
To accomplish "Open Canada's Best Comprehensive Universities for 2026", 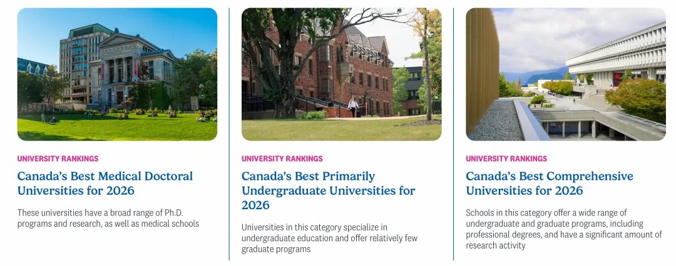I will (550, 183).
